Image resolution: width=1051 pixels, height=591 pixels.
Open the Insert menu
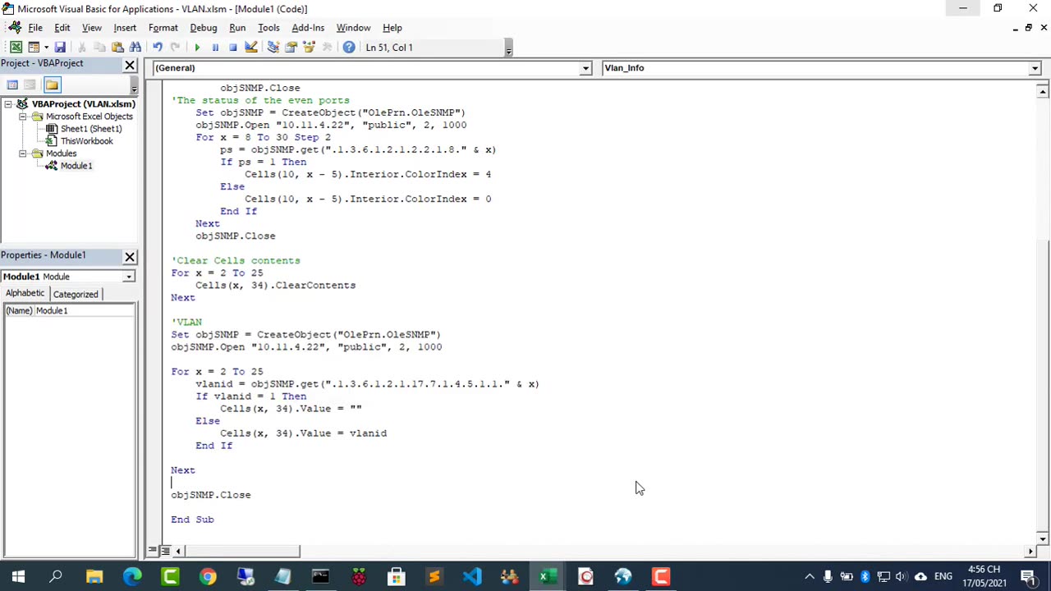tap(125, 28)
